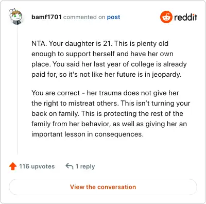Image resolution: width=206 pixels, height=204 pixels.
Task: Click the word "consequences" ending the comment
Action: [119, 134]
